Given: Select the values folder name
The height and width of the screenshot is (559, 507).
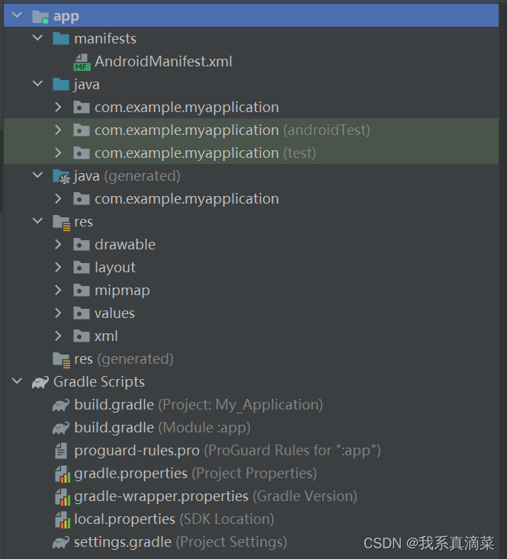Looking at the screenshot, I should [114, 313].
